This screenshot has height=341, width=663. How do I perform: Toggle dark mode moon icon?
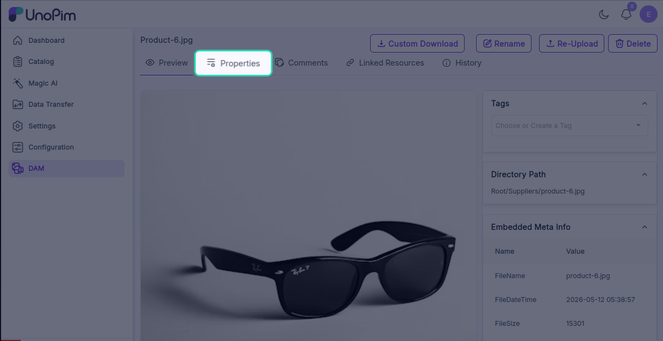(604, 15)
